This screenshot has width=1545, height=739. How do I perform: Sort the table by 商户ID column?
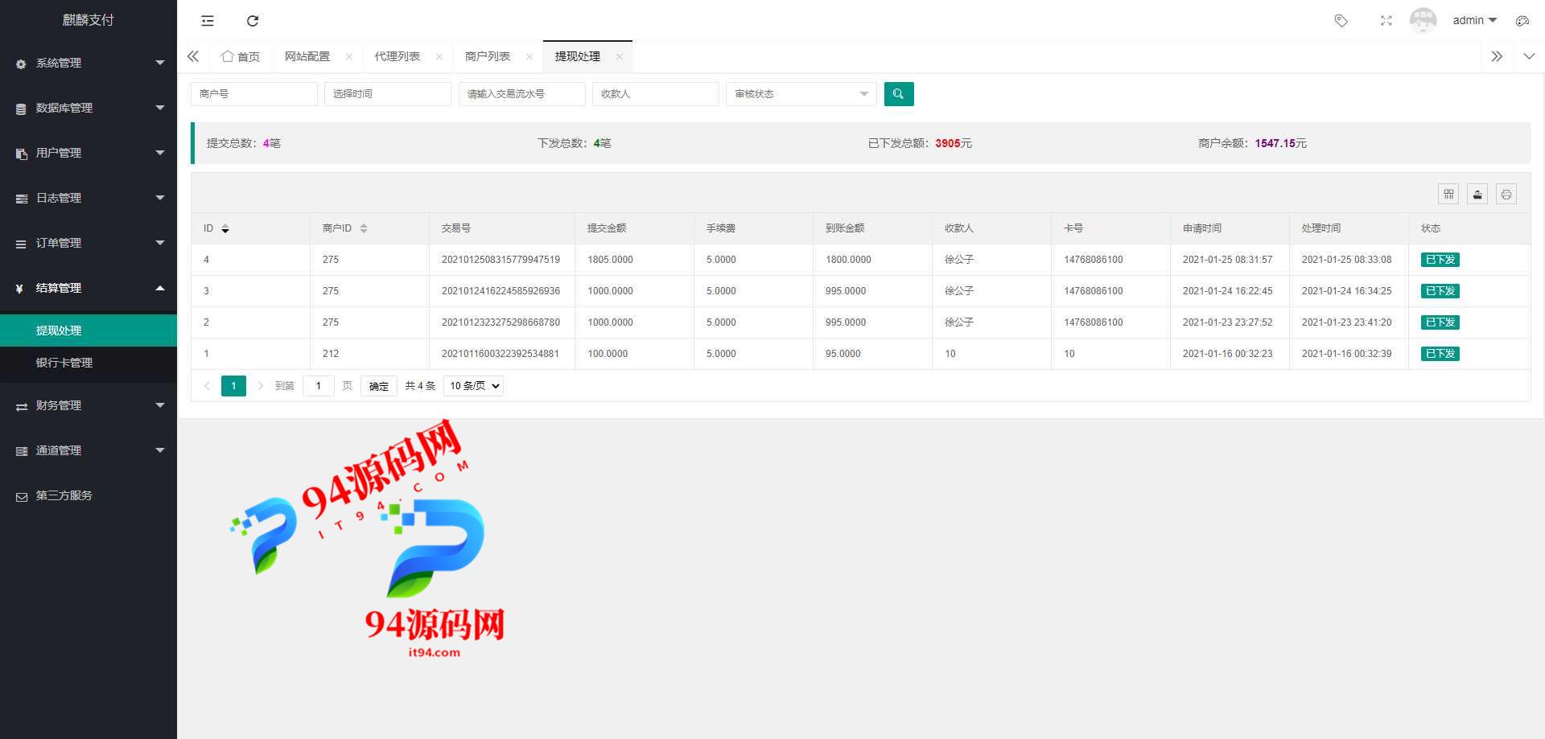point(364,228)
